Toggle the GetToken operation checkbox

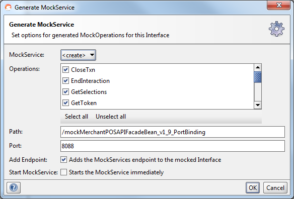coord(65,103)
